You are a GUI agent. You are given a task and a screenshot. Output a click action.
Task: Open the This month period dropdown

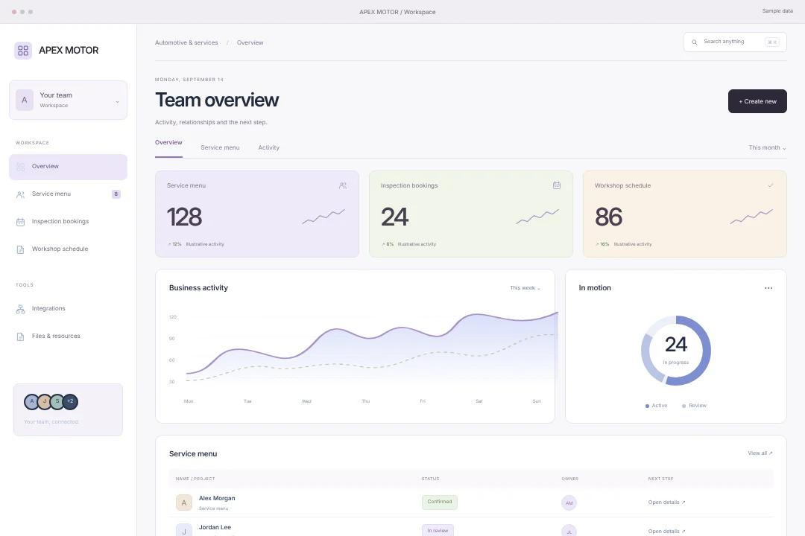point(767,147)
